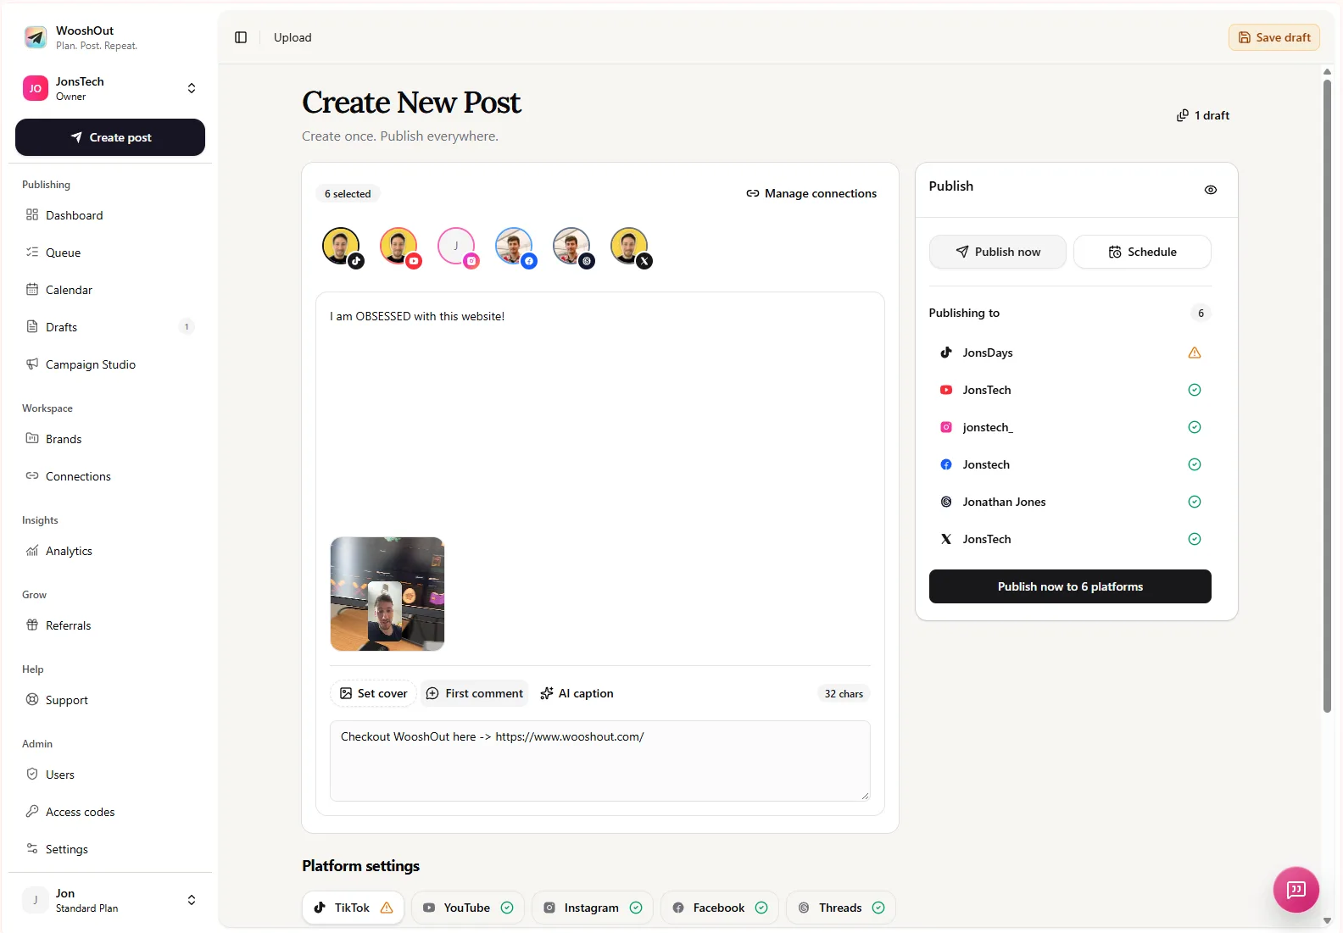Image resolution: width=1343 pixels, height=933 pixels.
Task: Click the Set cover button
Action: coord(373,693)
